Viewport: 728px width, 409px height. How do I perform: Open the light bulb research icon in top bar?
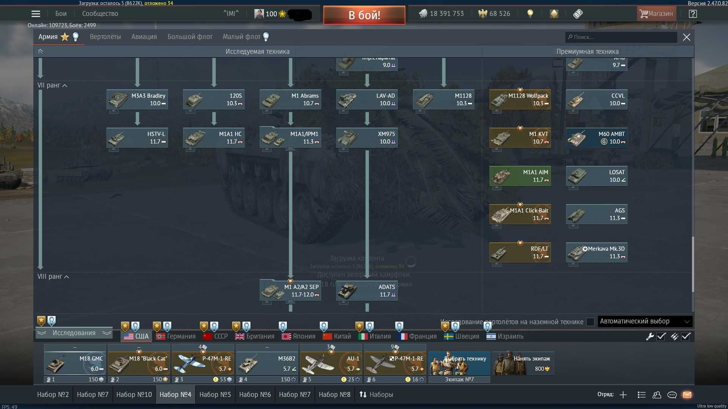[530, 14]
